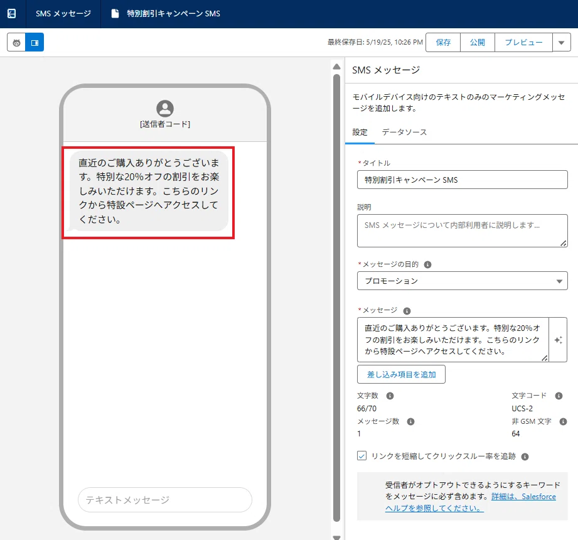The height and width of the screenshot is (540, 578).
Task: Click the sender avatar icon in phone preview
Action: pyautogui.click(x=165, y=109)
